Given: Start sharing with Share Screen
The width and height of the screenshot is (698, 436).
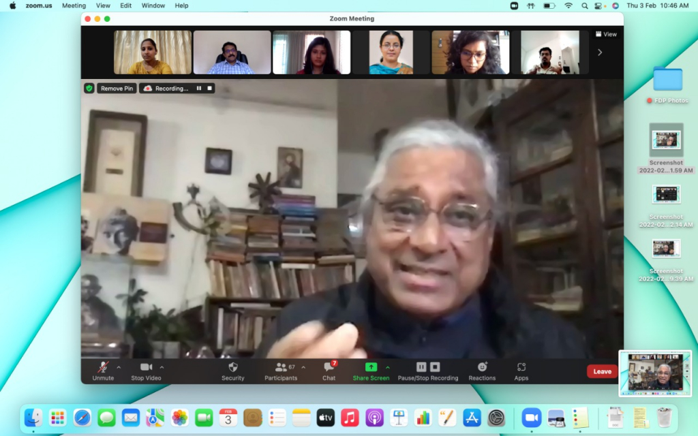Looking at the screenshot, I should click(371, 371).
